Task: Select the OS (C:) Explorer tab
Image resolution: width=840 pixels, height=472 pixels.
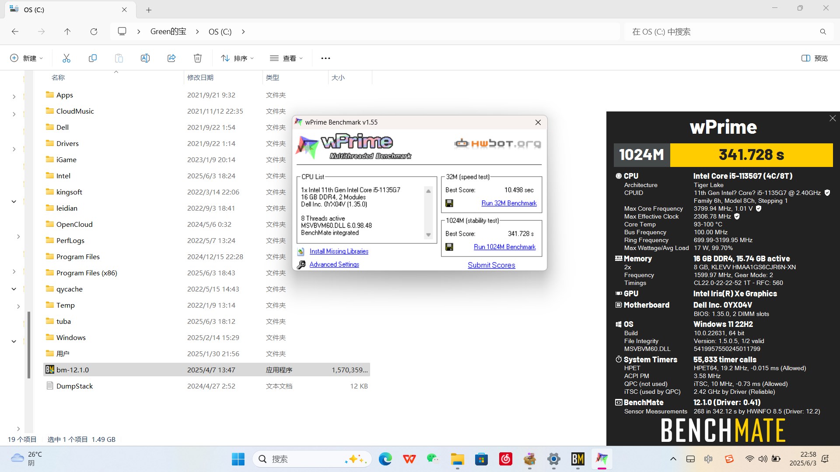Action: pos(69,10)
